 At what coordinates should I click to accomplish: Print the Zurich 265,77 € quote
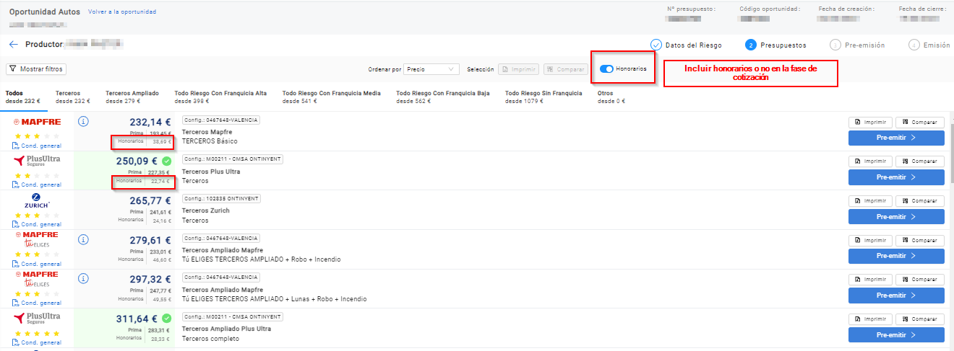point(870,200)
